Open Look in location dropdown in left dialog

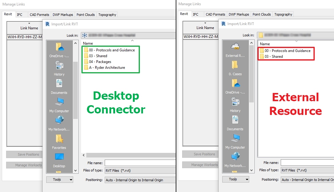129,35
